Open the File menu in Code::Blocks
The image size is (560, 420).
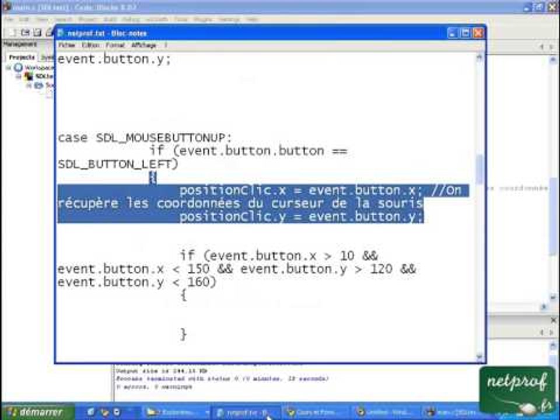click(9, 19)
